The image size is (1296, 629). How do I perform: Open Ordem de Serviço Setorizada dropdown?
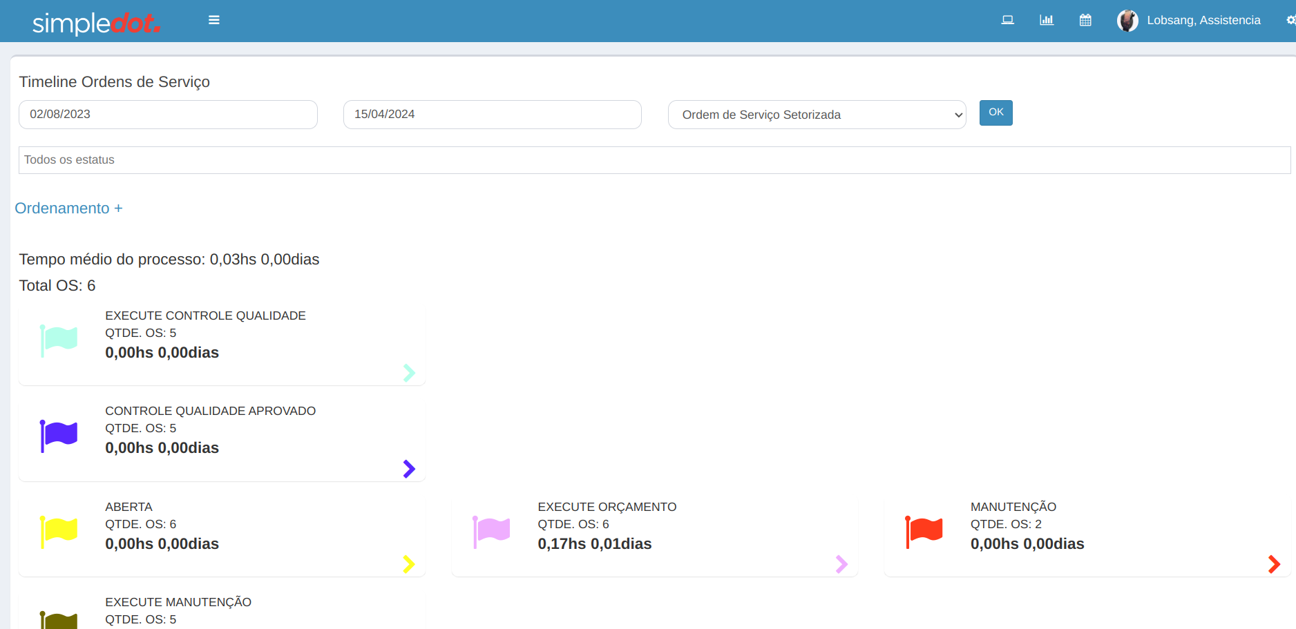(817, 115)
